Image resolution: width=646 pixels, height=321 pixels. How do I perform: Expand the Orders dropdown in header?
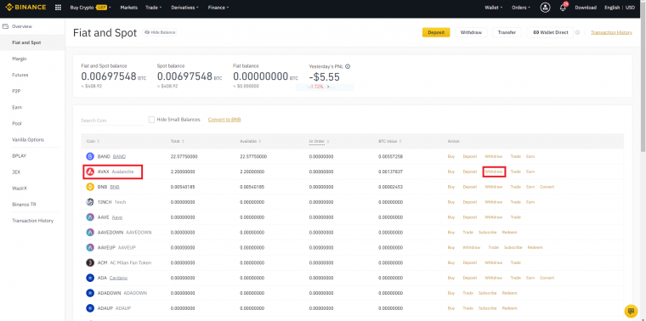click(x=521, y=8)
